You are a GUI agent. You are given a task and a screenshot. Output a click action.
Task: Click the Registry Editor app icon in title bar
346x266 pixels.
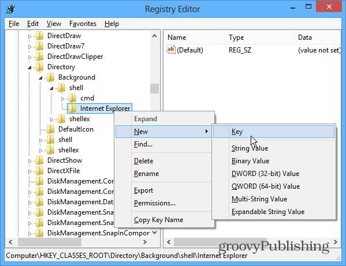coord(10,9)
